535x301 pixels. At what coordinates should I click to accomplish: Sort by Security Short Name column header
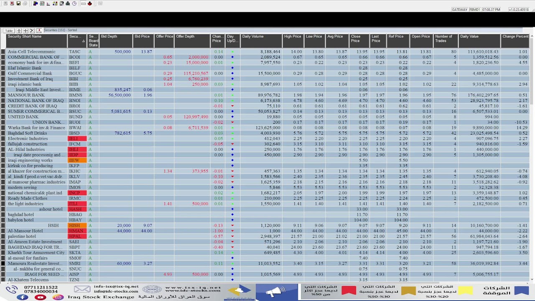coord(37,41)
